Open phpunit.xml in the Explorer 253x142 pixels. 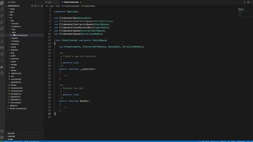[x=15, y=97]
